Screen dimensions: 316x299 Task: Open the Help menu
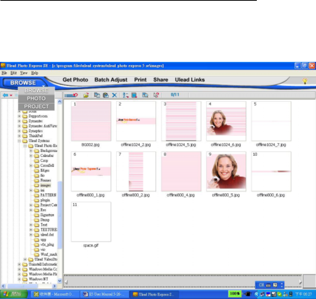click(x=35, y=73)
